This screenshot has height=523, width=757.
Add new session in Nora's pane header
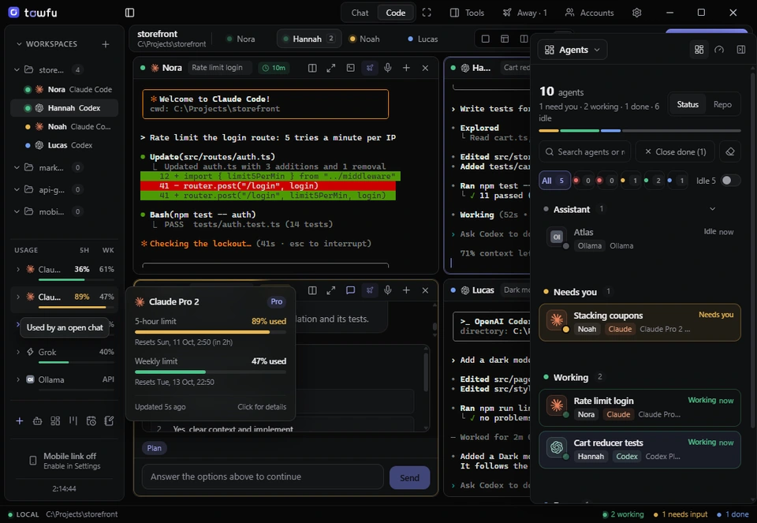(x=407, y=68)
